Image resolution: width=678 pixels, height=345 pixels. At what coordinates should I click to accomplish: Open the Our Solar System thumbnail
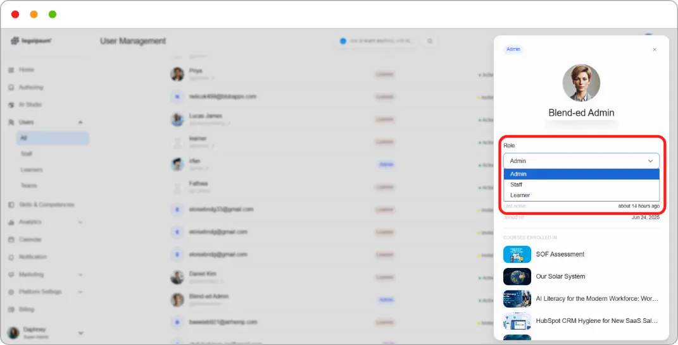click(517, 276)
